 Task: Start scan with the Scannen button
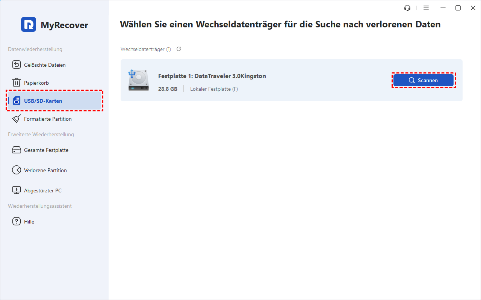[424, 80]
